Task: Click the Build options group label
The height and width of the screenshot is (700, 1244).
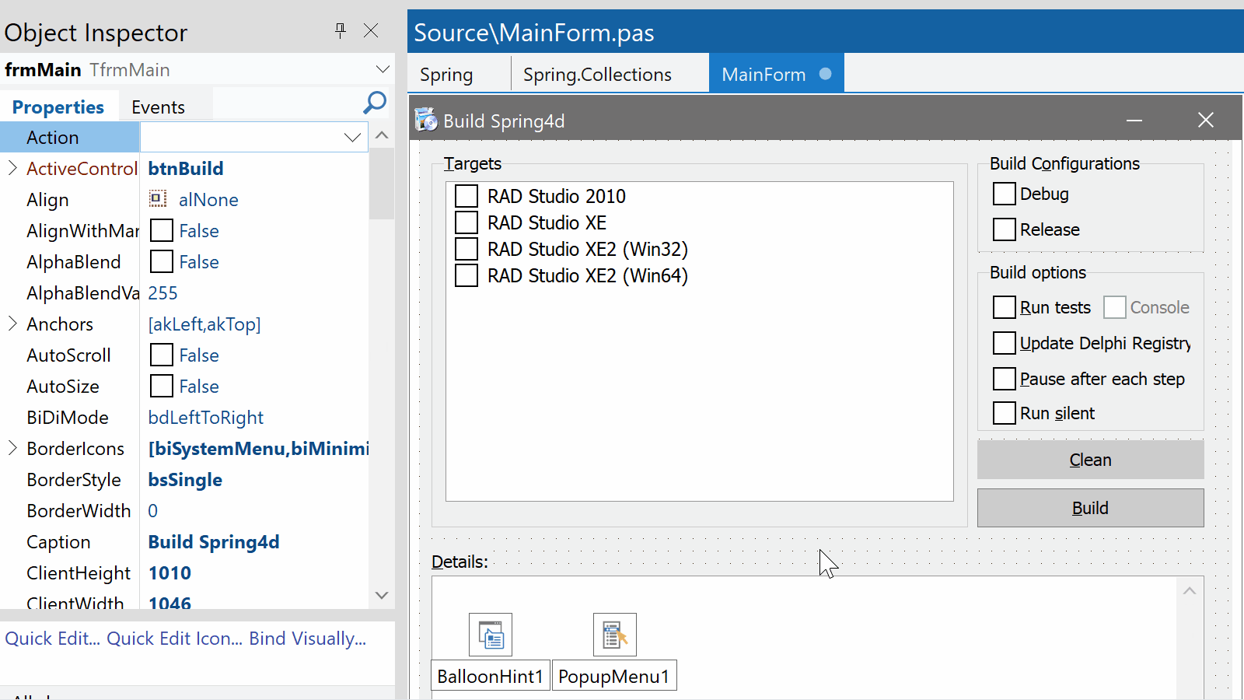Action: (1038, 272)
